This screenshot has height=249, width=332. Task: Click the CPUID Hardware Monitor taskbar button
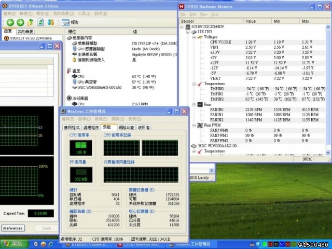coord(141,244)
